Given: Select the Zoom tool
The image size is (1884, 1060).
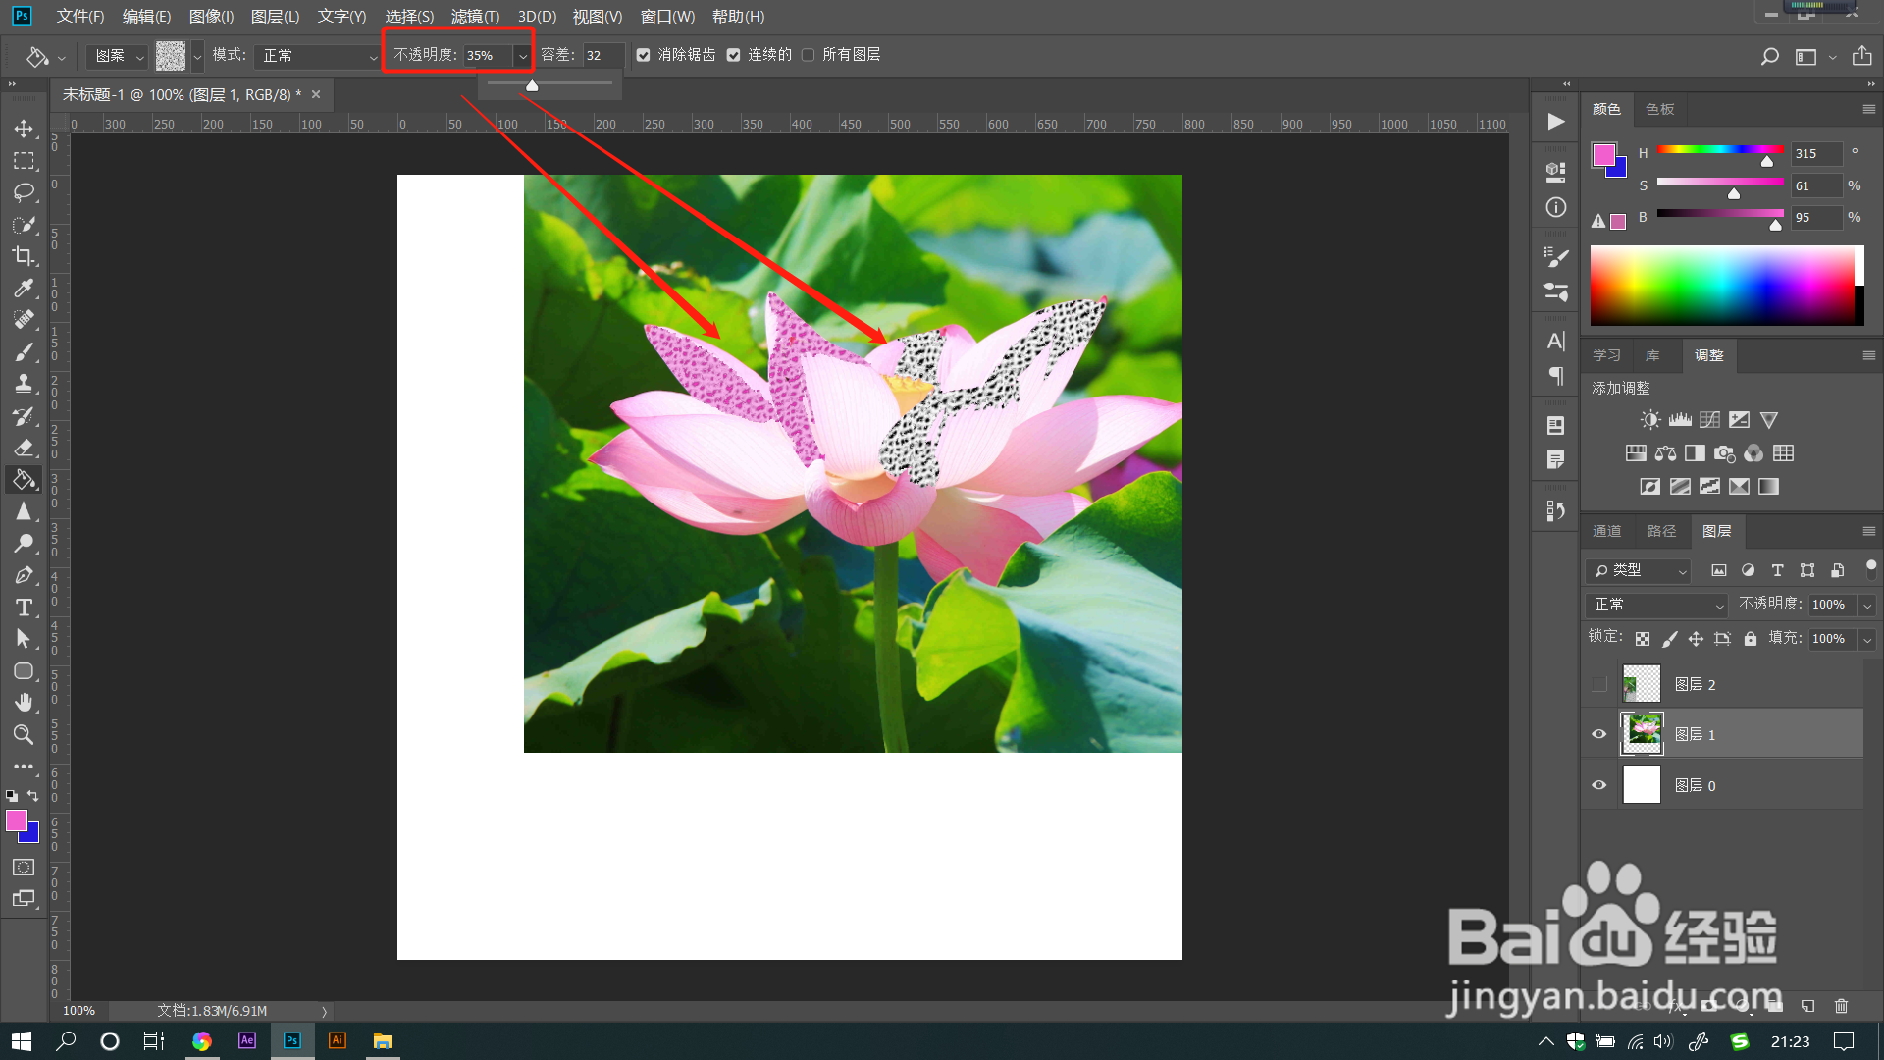Looking at the screenshot, I should [24, 734].
